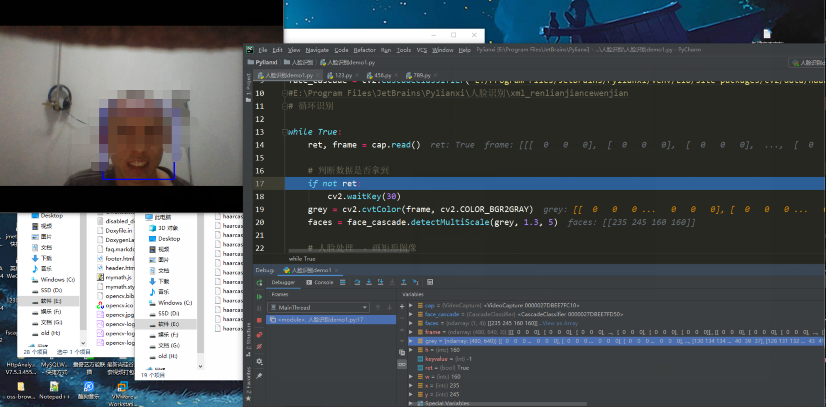Click View as Array link for faces

click(560, 323)
